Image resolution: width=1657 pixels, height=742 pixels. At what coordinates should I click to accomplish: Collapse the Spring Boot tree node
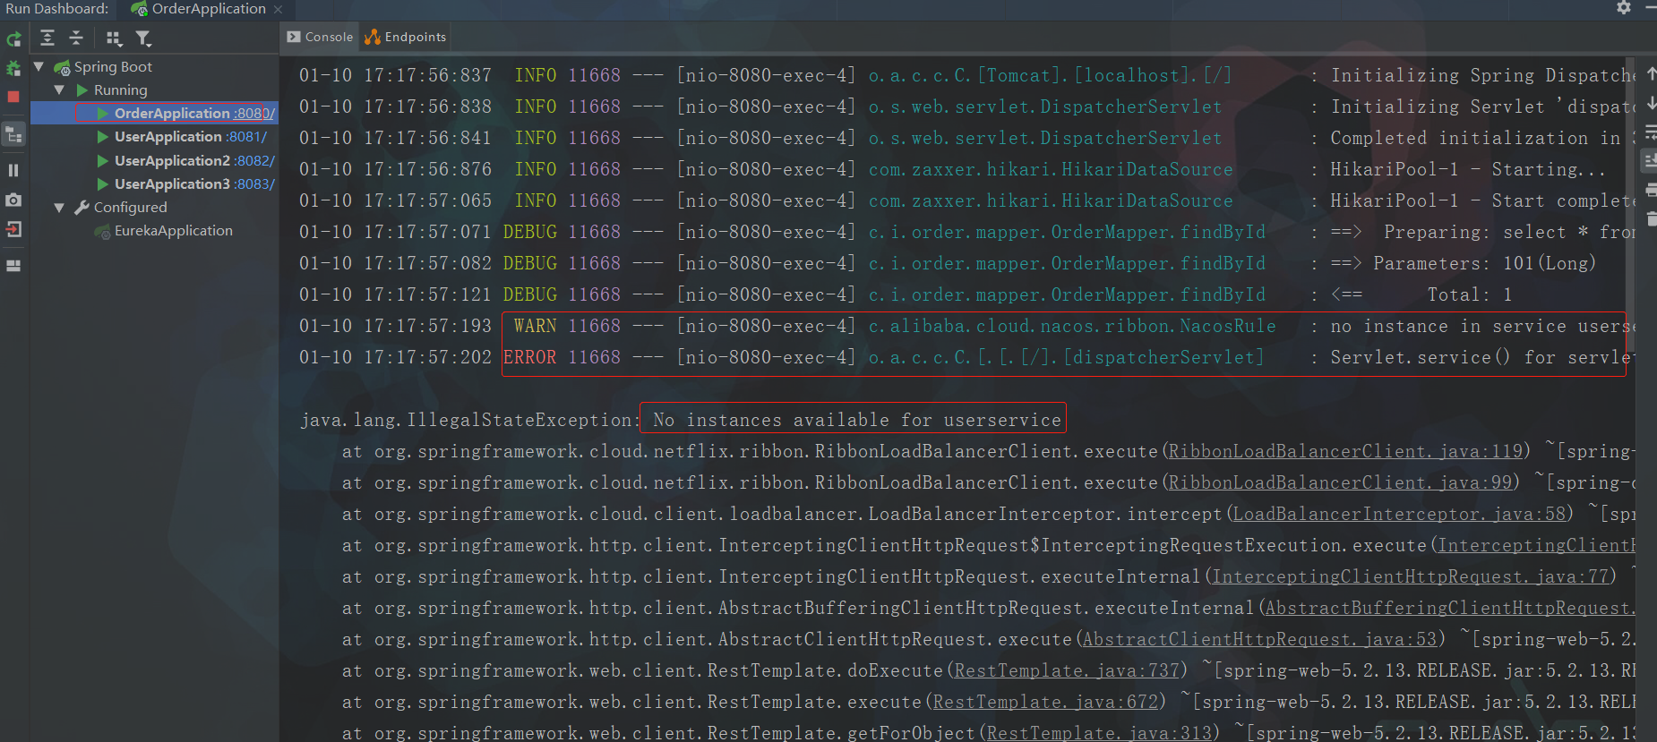tap(39, 66)
